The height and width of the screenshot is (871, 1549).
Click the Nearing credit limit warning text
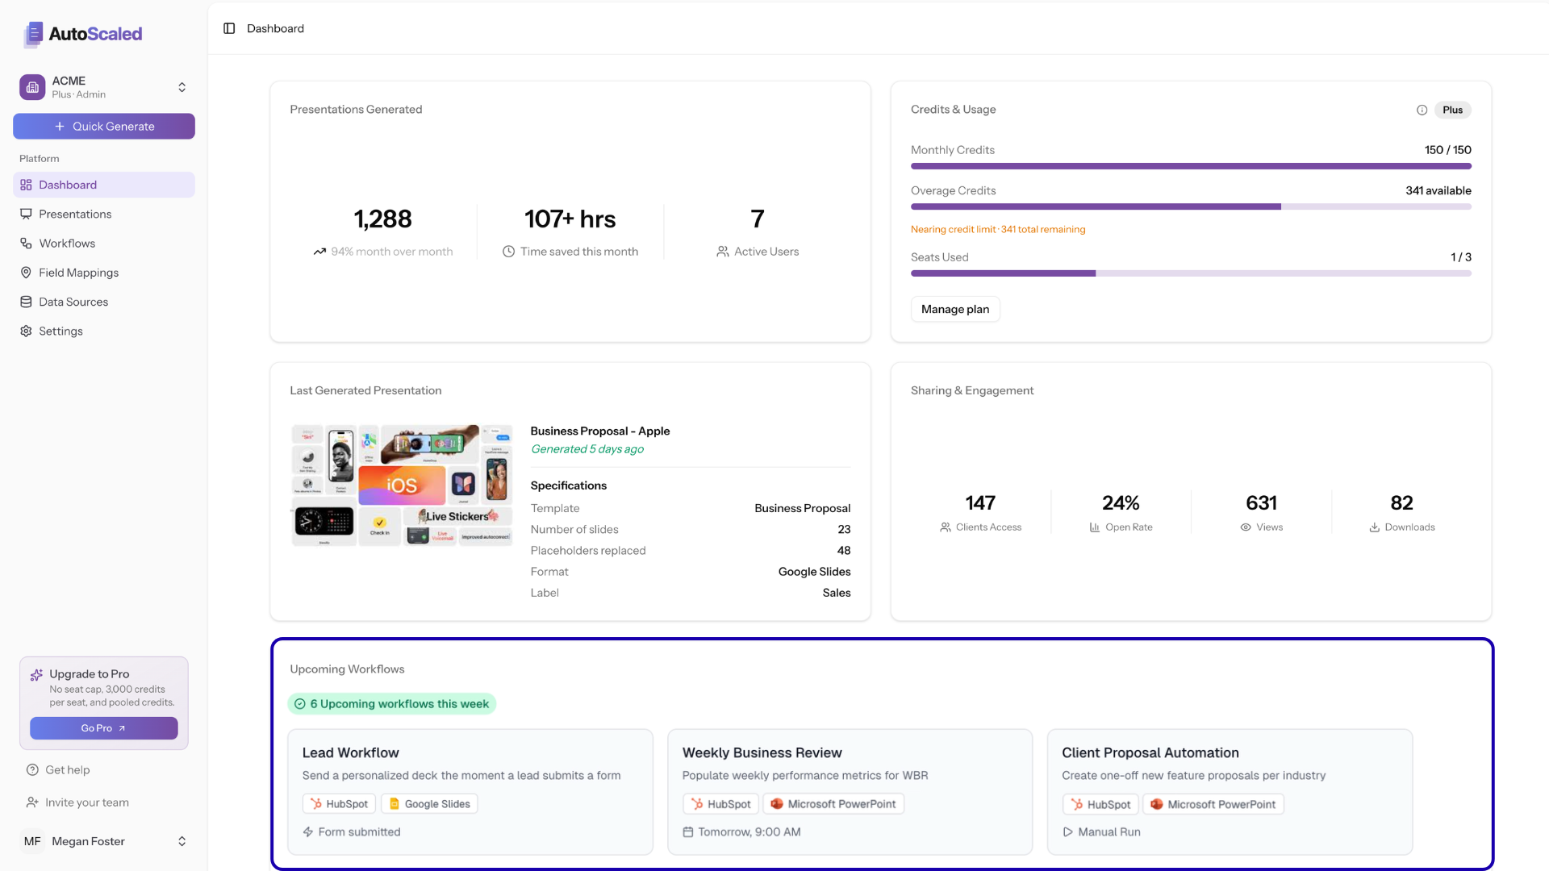click(998, 230)
